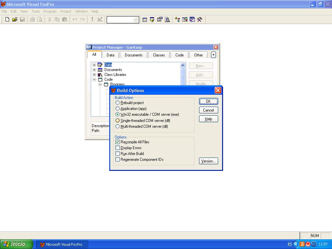Click Microsoft Visual FoxPro taskbar button

pyautogui.click(x=62, y=244)
